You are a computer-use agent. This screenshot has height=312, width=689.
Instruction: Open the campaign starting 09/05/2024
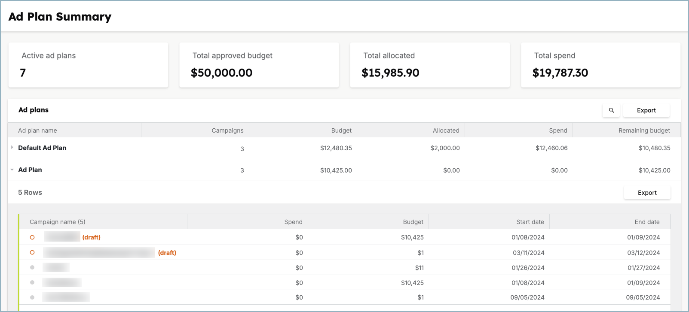click(x=66, y=297)
